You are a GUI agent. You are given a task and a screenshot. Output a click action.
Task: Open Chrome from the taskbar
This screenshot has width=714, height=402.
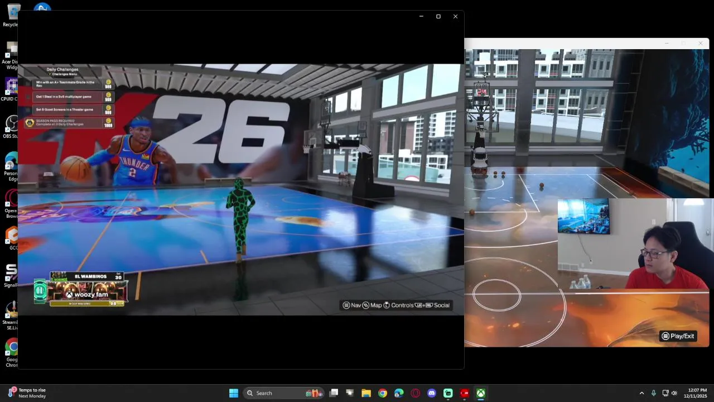click(x=383, y=393)
